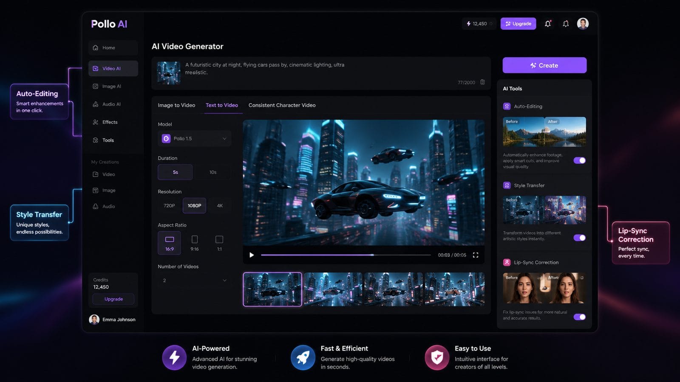Click the Lip-Sync before/after preview

click(x=544, y=288)
